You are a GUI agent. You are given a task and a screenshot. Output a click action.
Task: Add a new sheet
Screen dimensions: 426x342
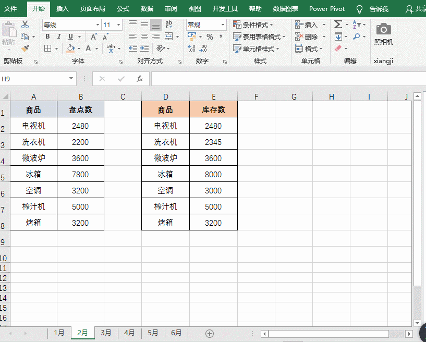point(210,333)
